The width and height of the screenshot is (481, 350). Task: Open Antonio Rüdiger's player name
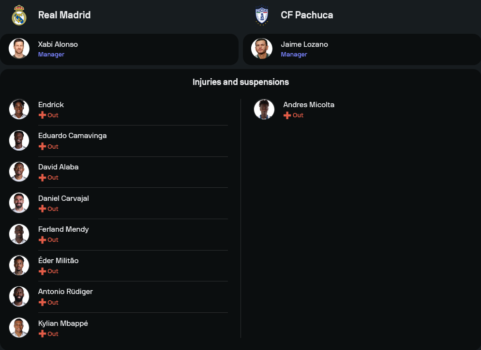(x=65, y=292)
